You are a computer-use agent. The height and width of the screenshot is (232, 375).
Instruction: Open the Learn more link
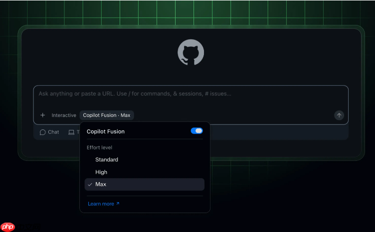104,204
